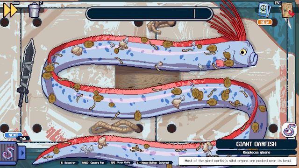Pick up the wrapped black knife
Image resolution: width=299 pixels, height=168 pixels.
tap(27, 72)
